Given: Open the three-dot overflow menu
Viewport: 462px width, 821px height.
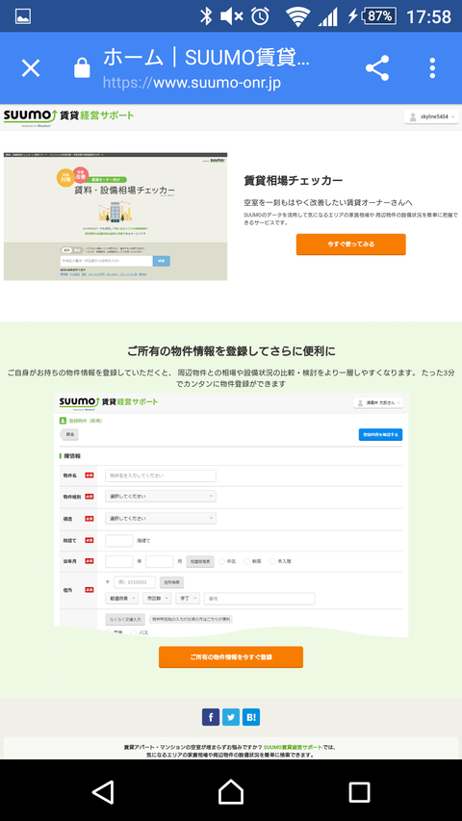Looking at the screenshot, I should point(432,68).
